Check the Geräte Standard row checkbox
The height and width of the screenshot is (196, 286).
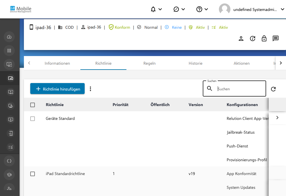(x=33, y=119)
